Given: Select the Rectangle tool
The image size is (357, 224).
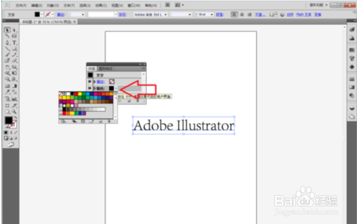Looking at the screenshot, I should [x=15, y=48].
